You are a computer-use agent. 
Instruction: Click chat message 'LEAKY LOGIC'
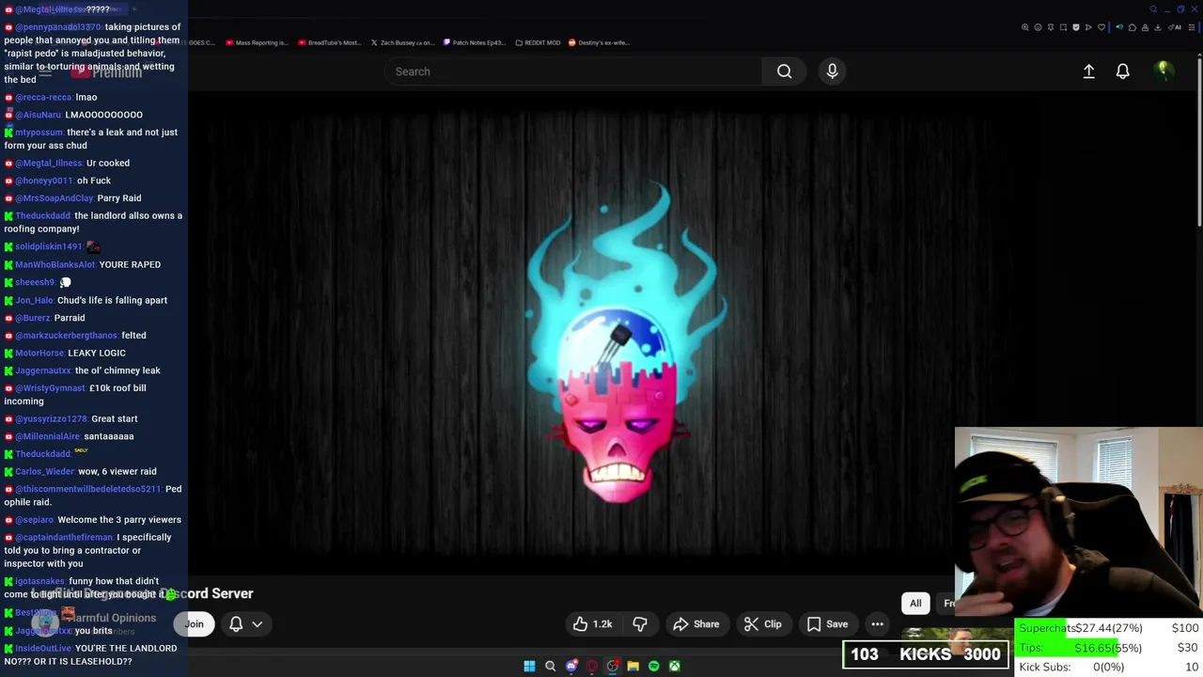(x=97, y=354)
